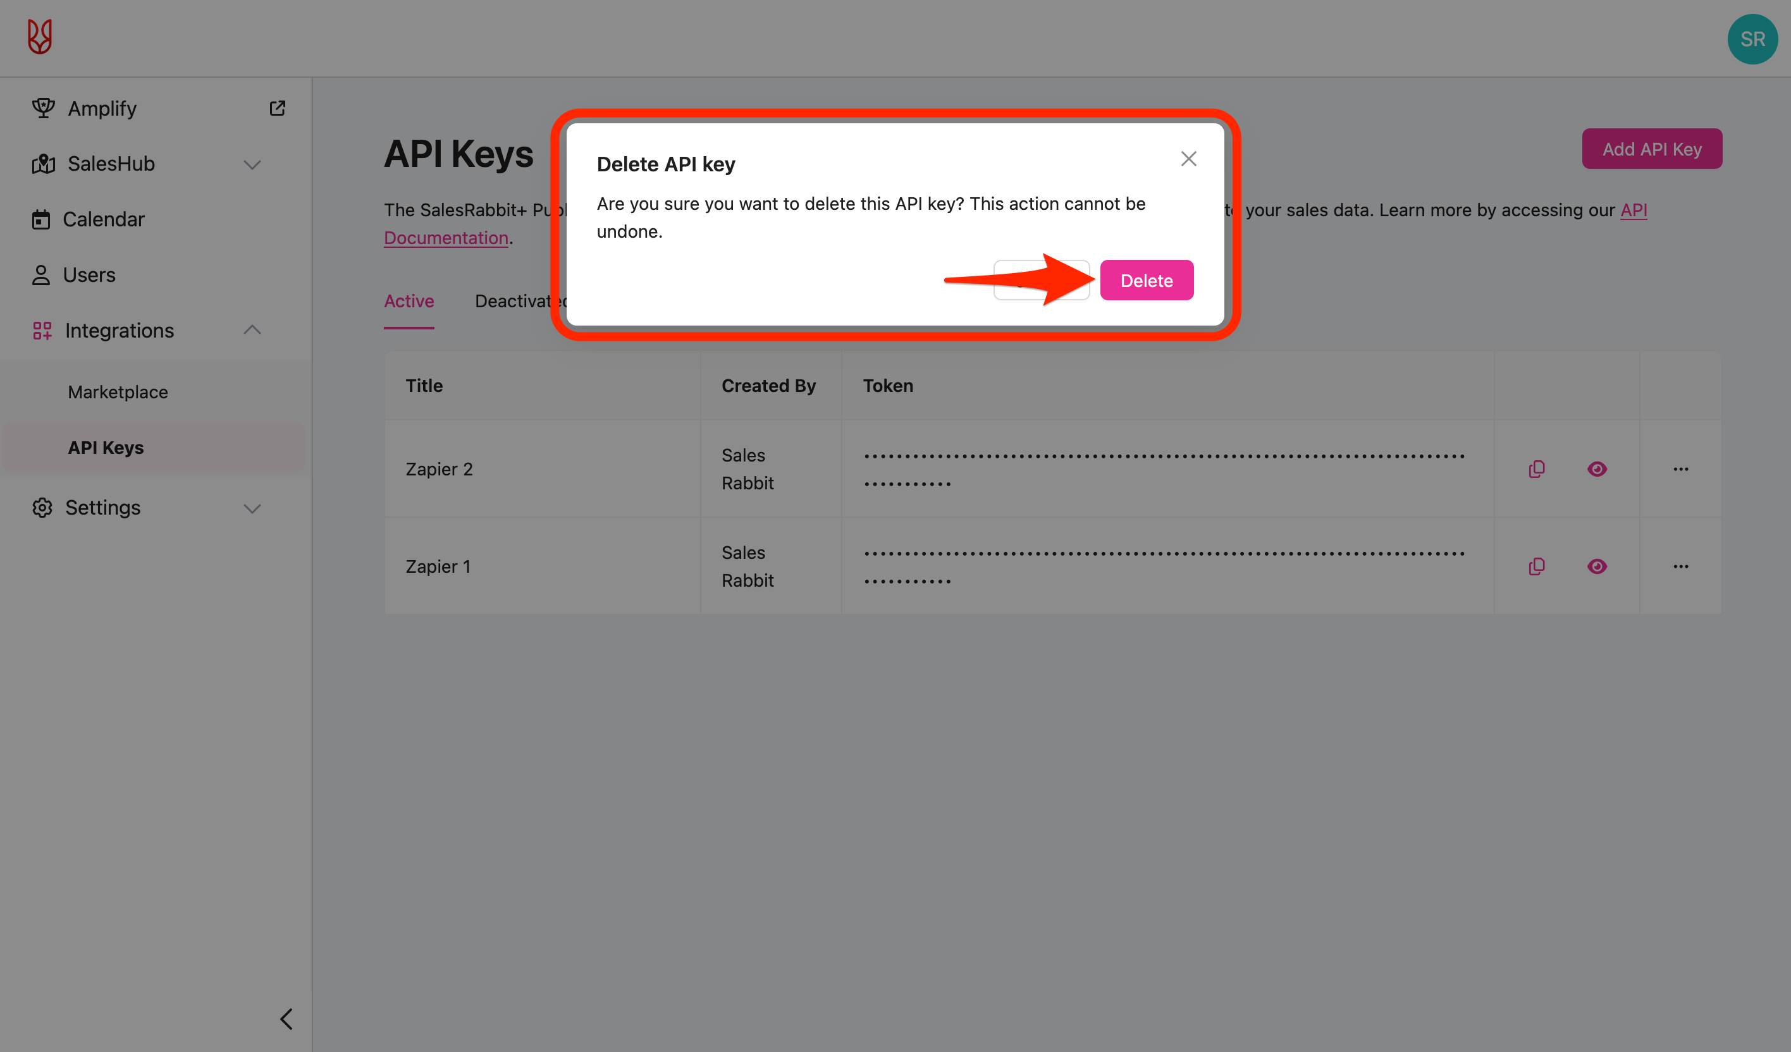Show the Zapier 2 token value
This screenshot has width=1791, height=1052.
1597,468
